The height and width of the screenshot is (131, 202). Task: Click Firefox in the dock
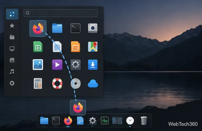68,121
